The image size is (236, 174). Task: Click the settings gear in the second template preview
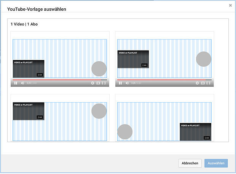[197, 83]
